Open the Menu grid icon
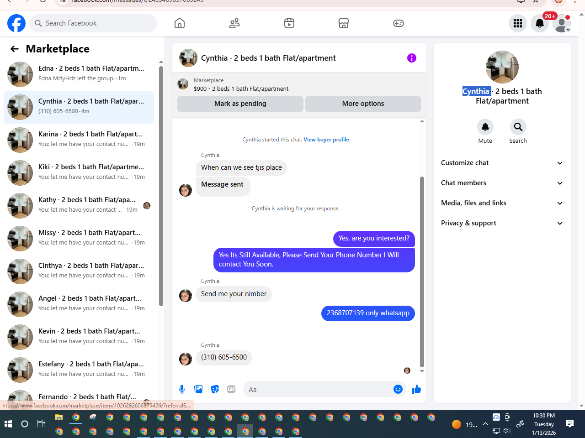Screen dimensions: 585x438 click(518, 23)
